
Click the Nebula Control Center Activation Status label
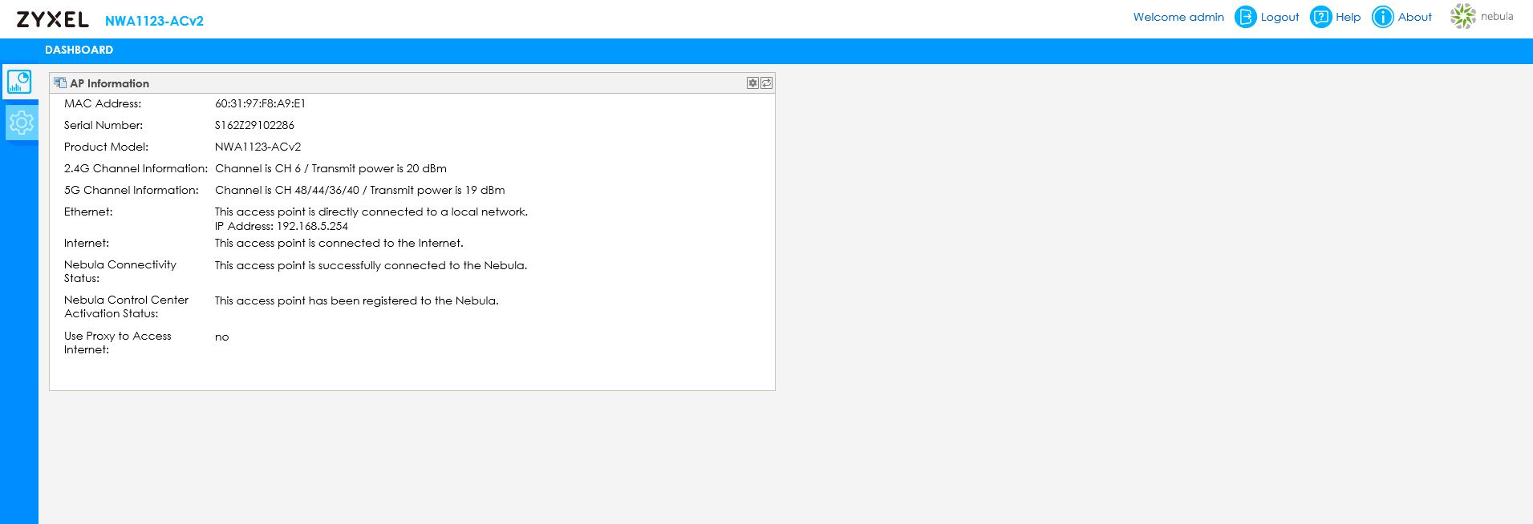[126, 307]
